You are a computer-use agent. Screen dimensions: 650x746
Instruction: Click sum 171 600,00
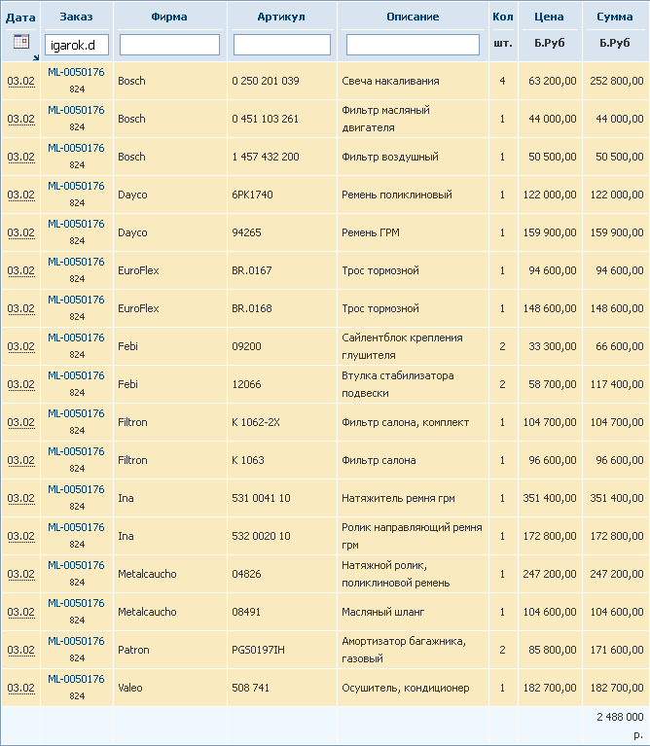click(617, 650)
